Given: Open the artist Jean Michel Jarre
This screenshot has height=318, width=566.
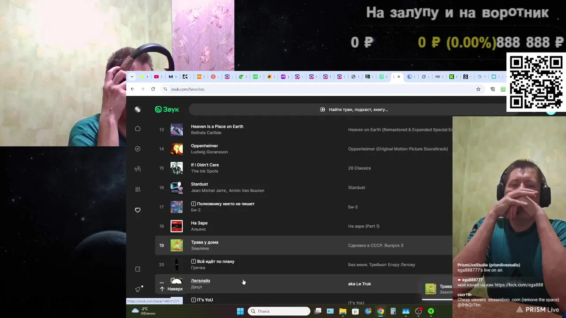Looking at the screenshot, I should [x=209, y=190].
